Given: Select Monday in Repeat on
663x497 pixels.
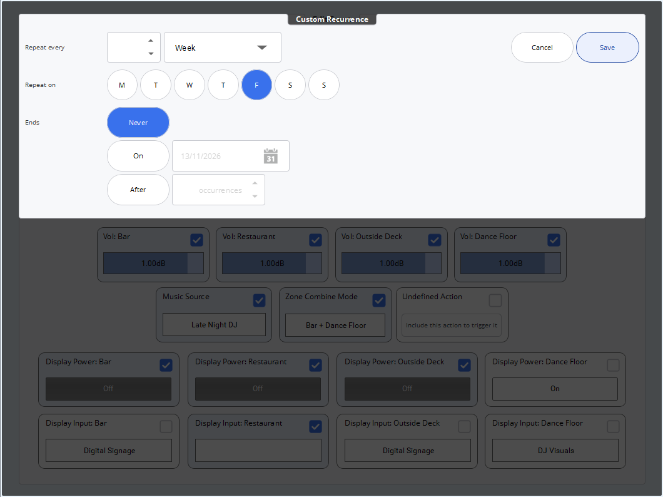Looking at the screenshot, I should (x=122, y=85).
